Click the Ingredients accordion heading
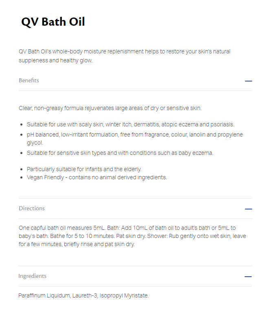The image size is (273, 326). point(33,276)
